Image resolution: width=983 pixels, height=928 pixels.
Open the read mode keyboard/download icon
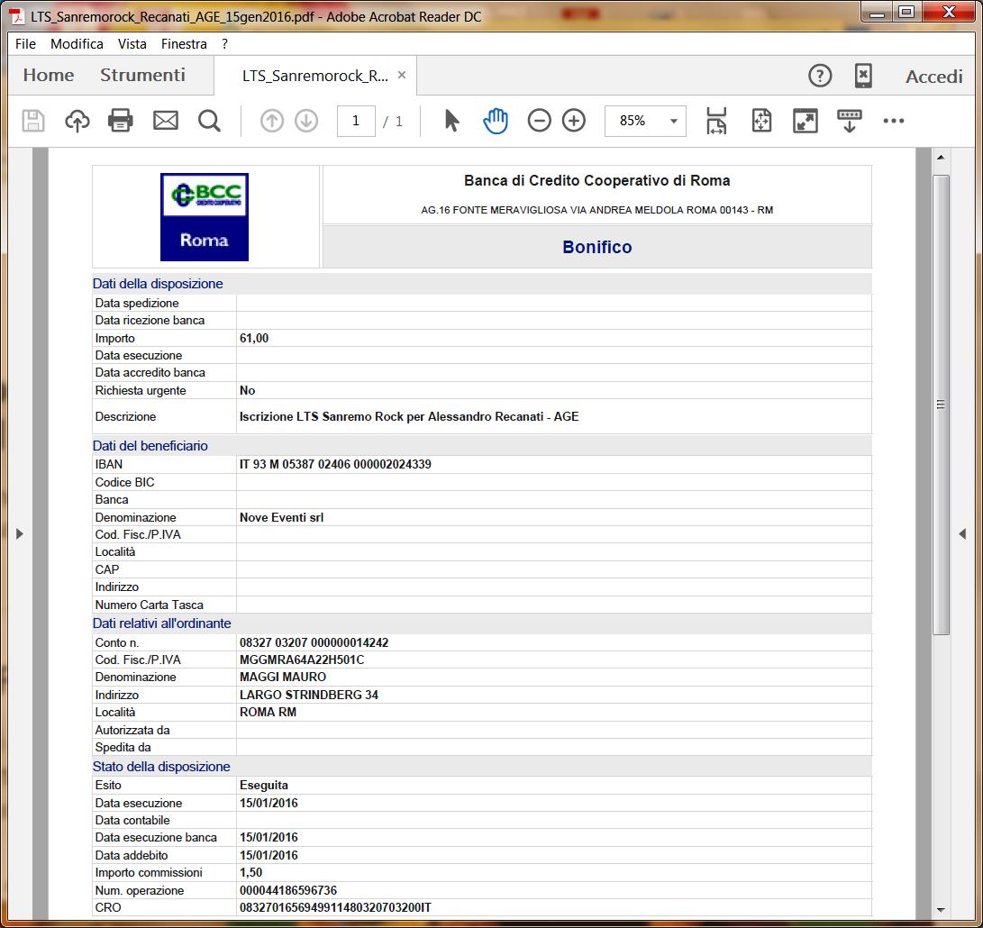tap(850, 121)
